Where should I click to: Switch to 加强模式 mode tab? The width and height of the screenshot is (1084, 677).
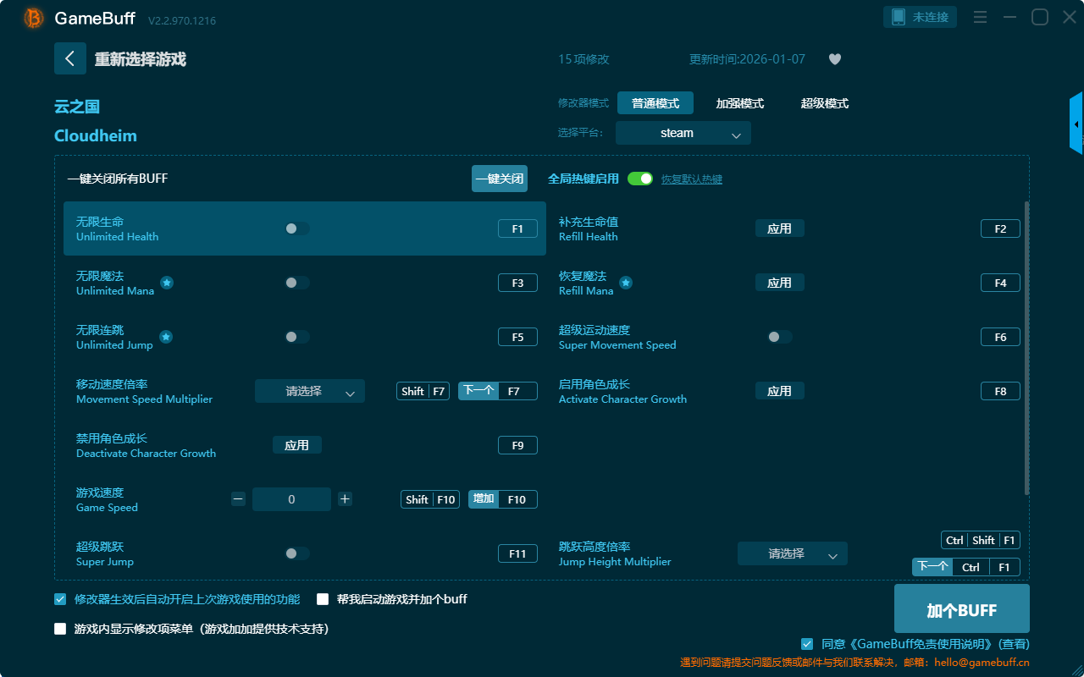click(739, 103)
